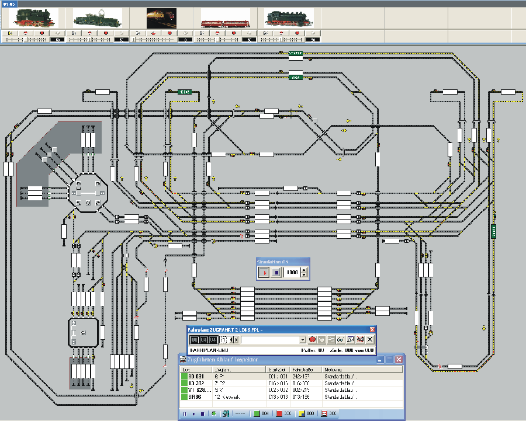Screen dimensions: 526x421
Task: Click the X icon at Fahrplan toolbar end
Action: [369, 339]
